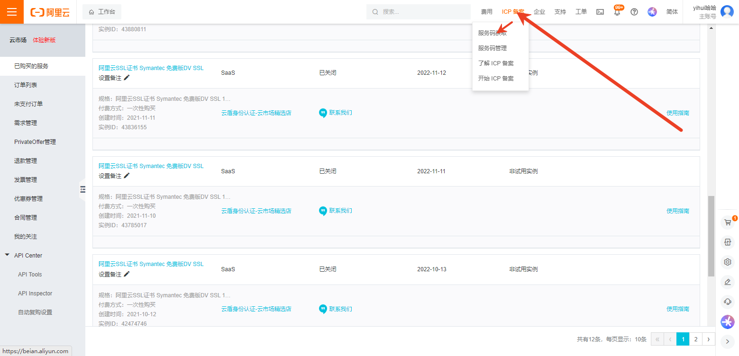Open the help question mark icon

[634, 12]
